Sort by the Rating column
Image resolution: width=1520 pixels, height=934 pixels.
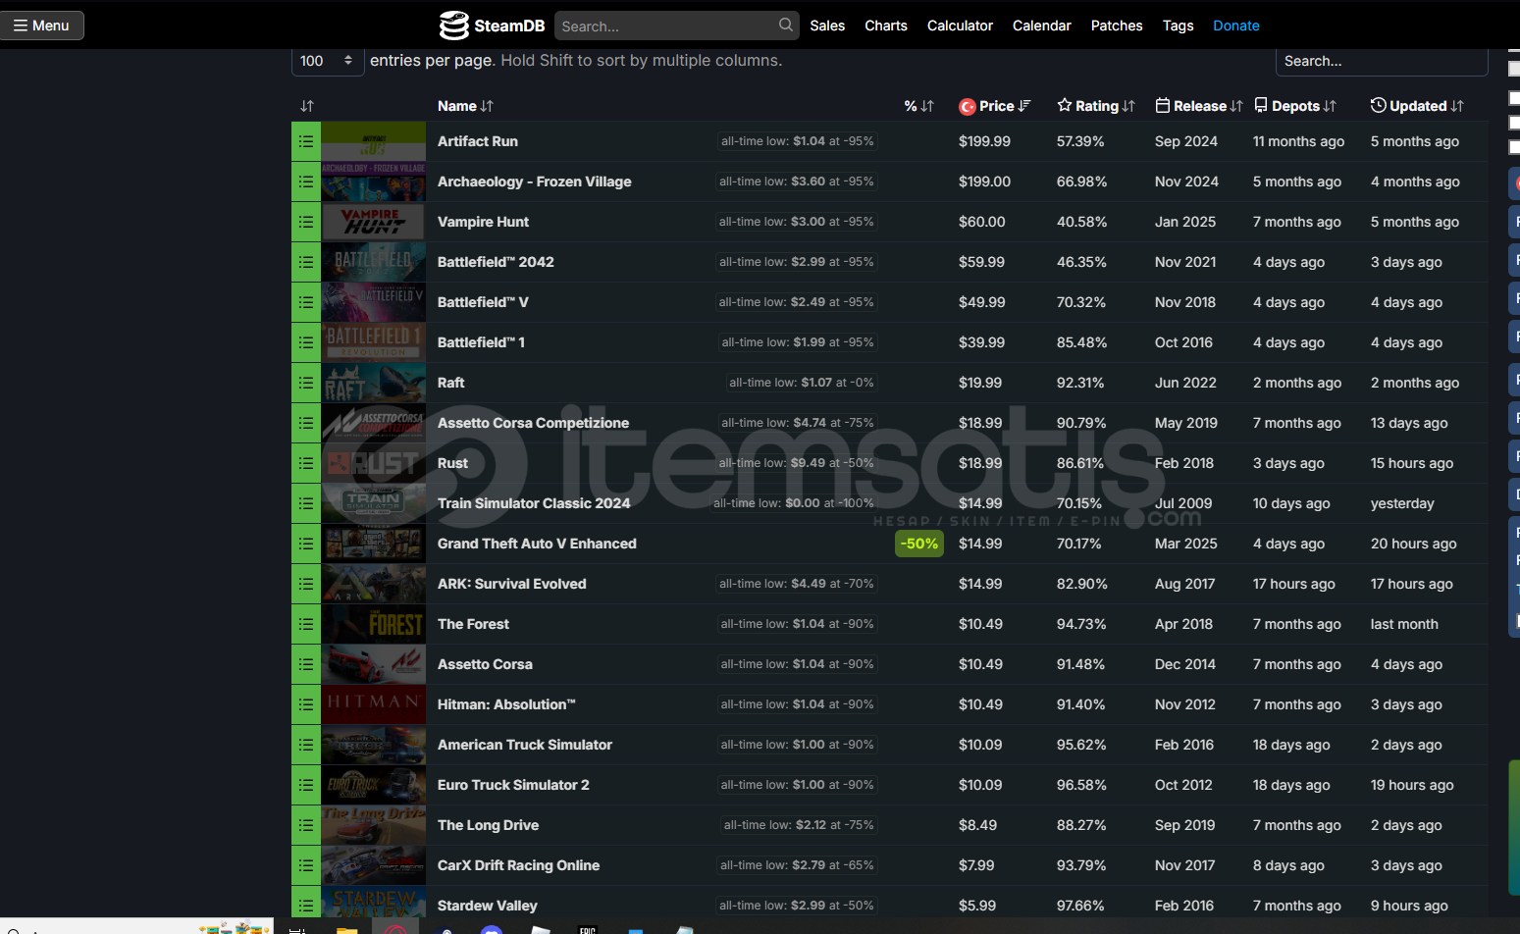coord(1096,106)
